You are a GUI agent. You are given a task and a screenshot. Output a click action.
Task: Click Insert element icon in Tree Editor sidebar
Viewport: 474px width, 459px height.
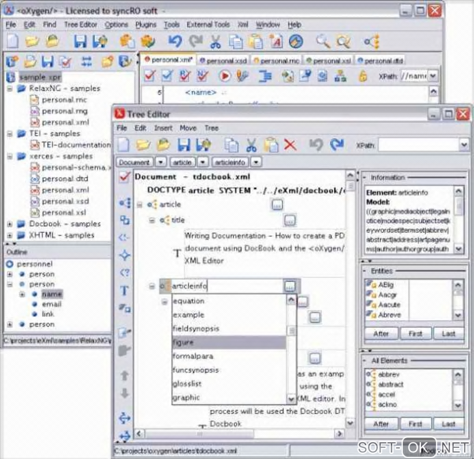coord(125,203)
